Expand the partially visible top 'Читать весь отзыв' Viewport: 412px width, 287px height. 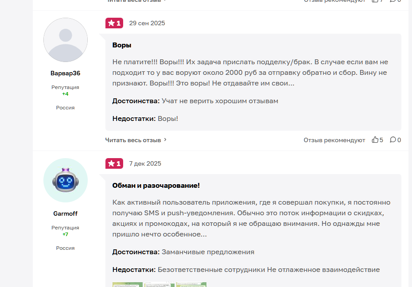coord(134,1)
